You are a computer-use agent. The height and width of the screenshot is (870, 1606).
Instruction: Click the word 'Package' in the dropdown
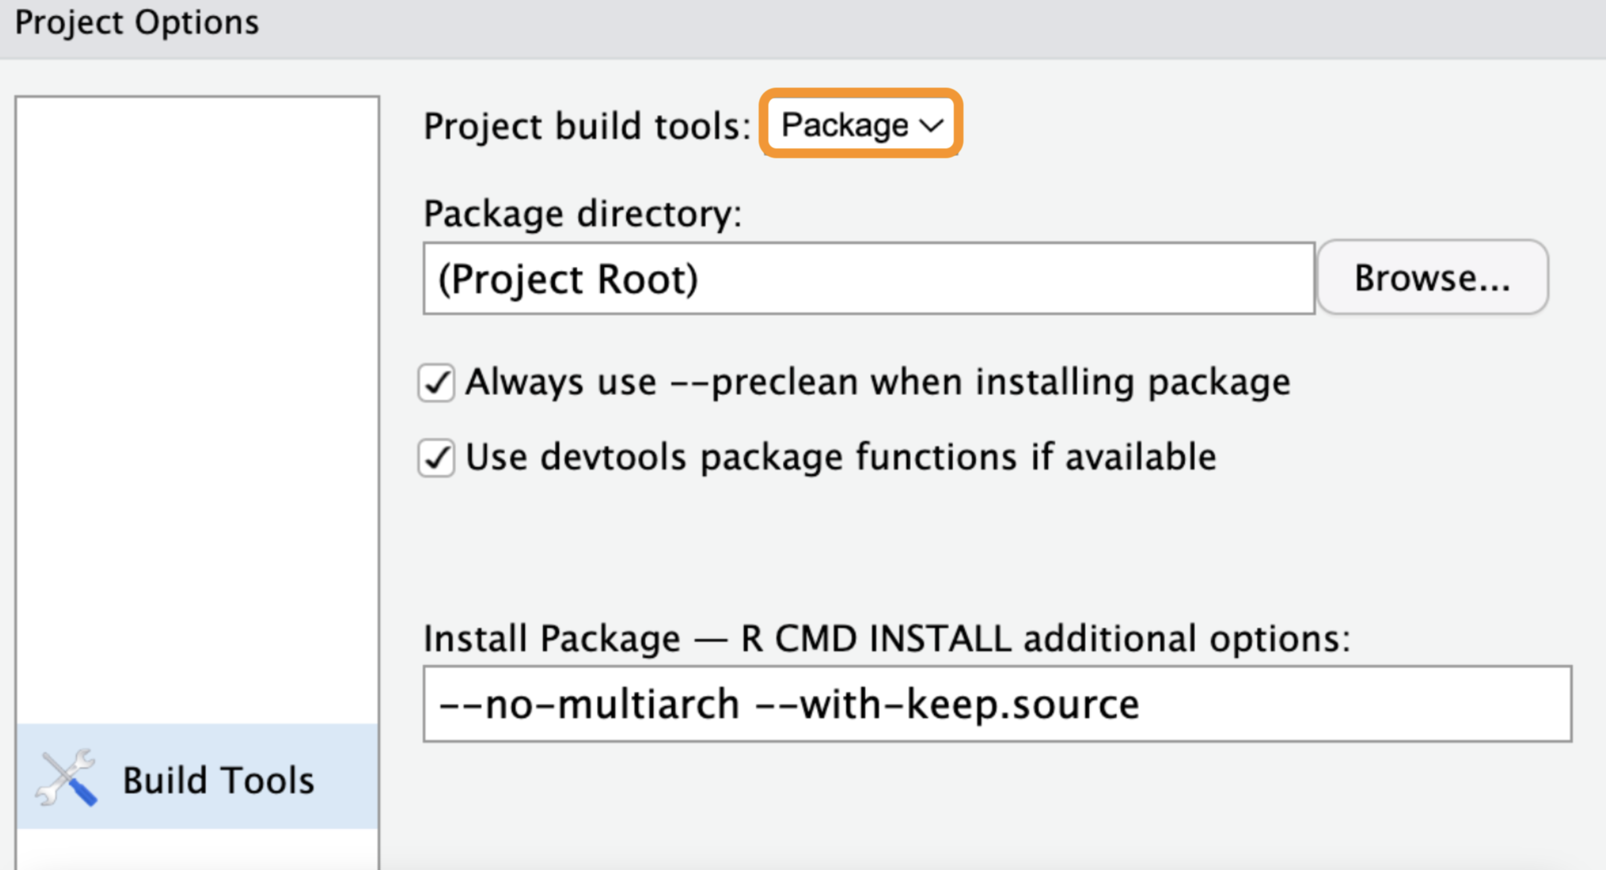pyautogui.click(x=844, y=125)
